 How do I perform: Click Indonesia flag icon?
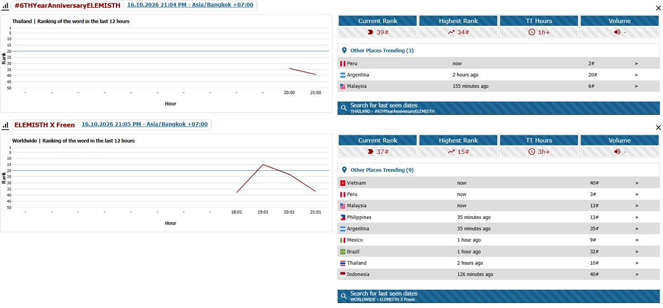(343, 274)
